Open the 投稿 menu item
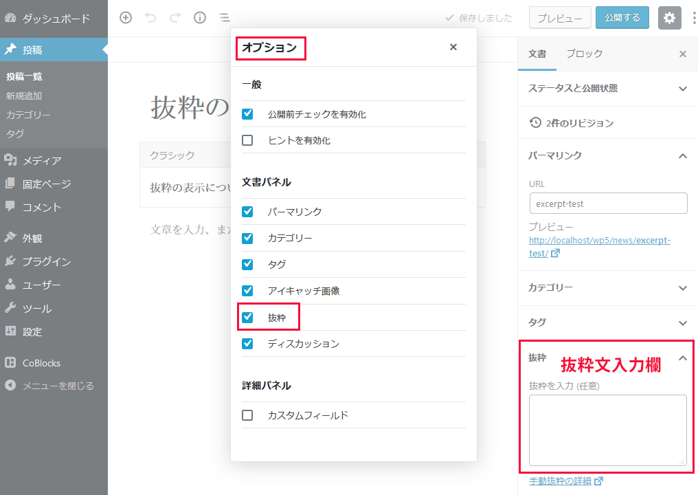698x495 pixels. click(x=54, y=49)
